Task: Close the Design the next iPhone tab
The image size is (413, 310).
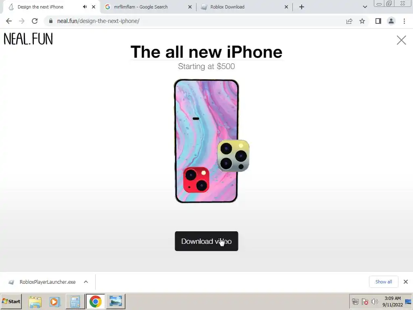Action: click(x=94, y=7)
